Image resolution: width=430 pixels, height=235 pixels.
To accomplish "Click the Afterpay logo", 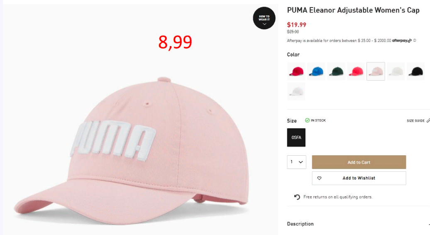I will tap(402, 41).
